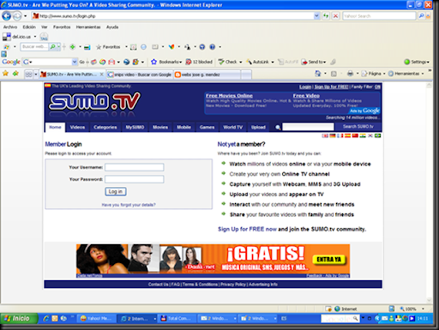Screen dimensions: 439x330
Task: Expand the Herramientas toolbar dropdown
Action: pyautogui.click(x=423, y=74)
